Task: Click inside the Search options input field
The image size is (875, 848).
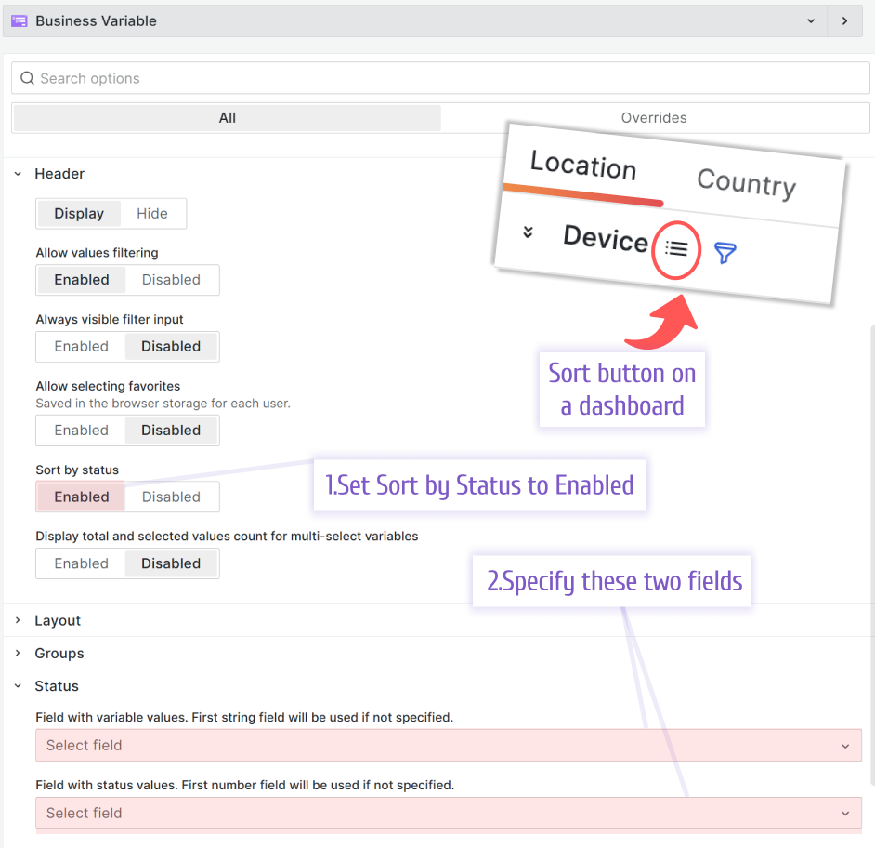Action: click(x=279, y=77)
